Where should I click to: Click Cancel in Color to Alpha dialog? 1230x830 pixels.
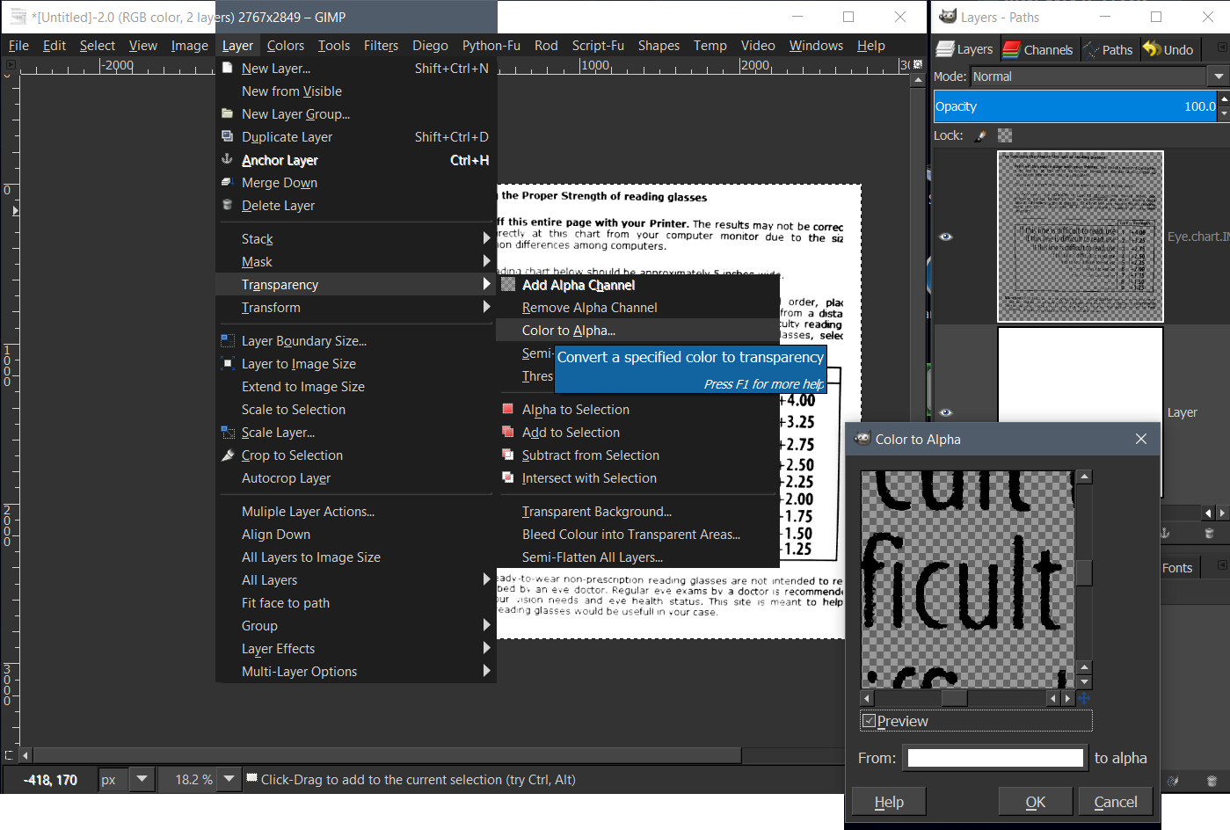(x=1116, y=802)
